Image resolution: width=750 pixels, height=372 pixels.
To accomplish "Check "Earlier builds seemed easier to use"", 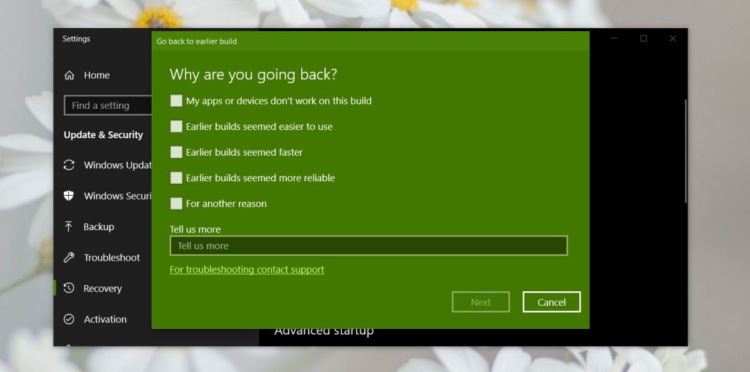I will pos(176,126).
